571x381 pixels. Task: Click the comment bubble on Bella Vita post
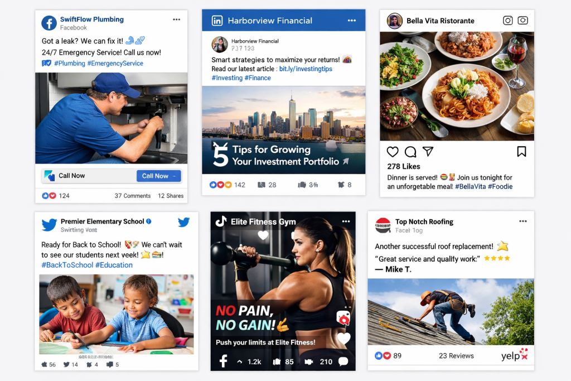[410, 152]
